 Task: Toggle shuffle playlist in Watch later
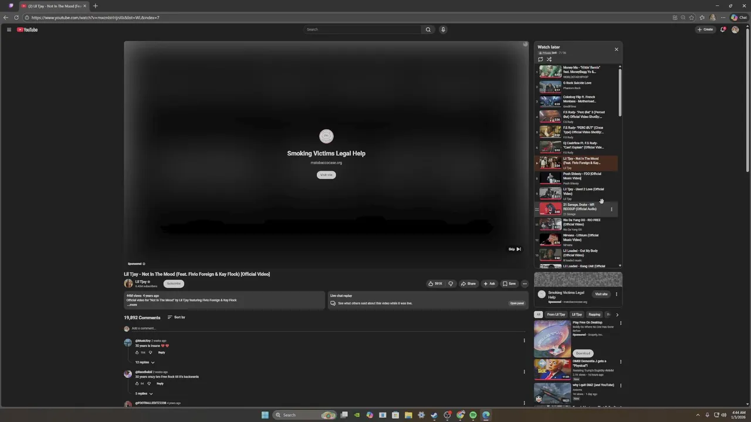tap(549, 59)
